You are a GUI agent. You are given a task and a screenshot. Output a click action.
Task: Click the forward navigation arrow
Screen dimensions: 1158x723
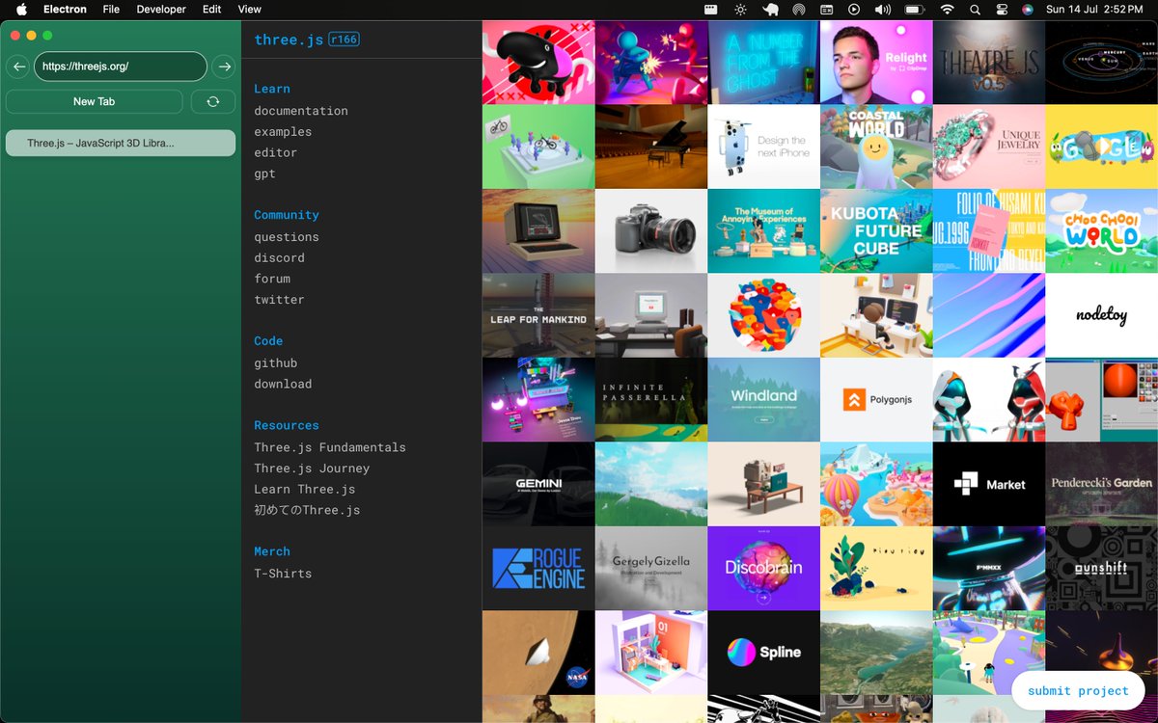tap(223, 67)
